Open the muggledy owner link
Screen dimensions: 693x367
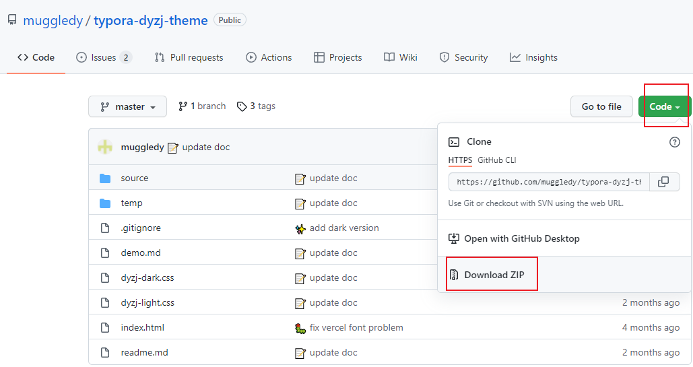[x=53, y=20]
